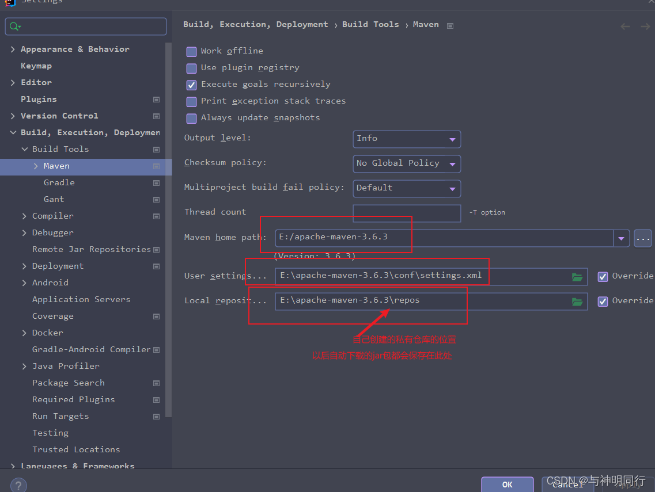
Task: Enable Use plugin registry checkbox
Action: coord(191,68)
